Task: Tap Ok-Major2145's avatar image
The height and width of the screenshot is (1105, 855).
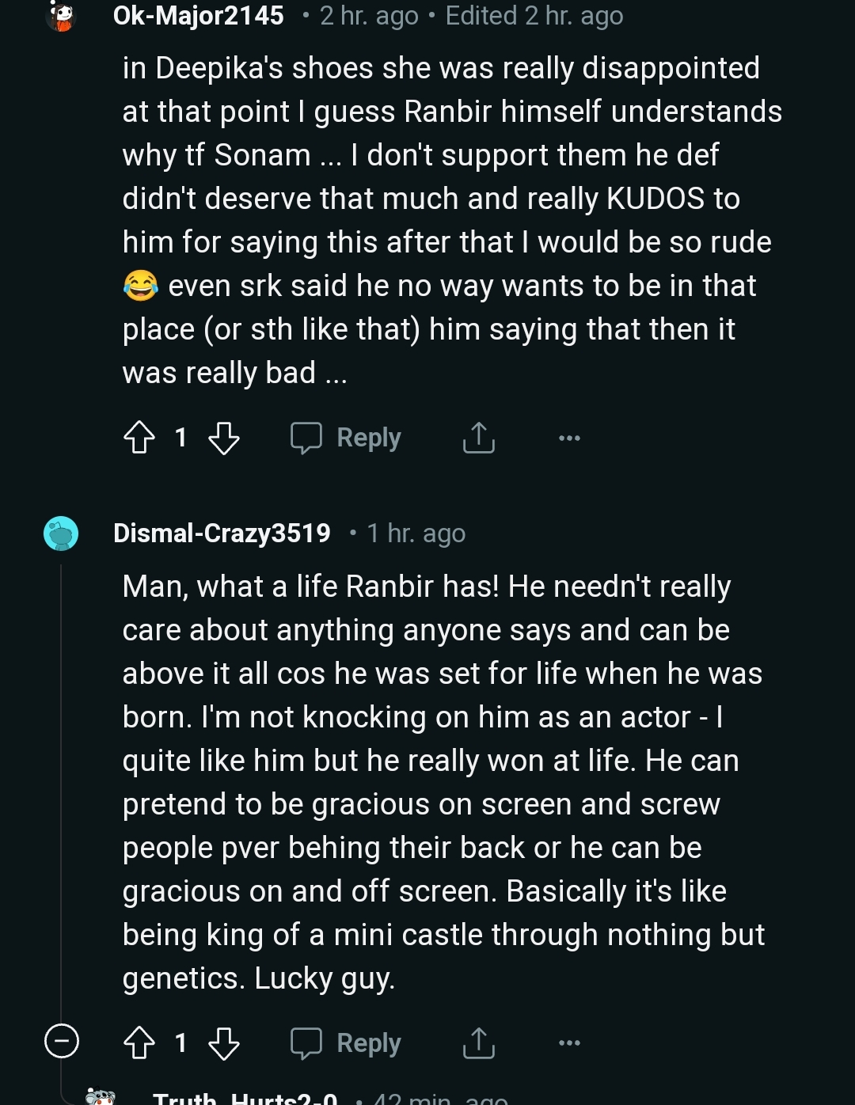Action: coord(61,16)
